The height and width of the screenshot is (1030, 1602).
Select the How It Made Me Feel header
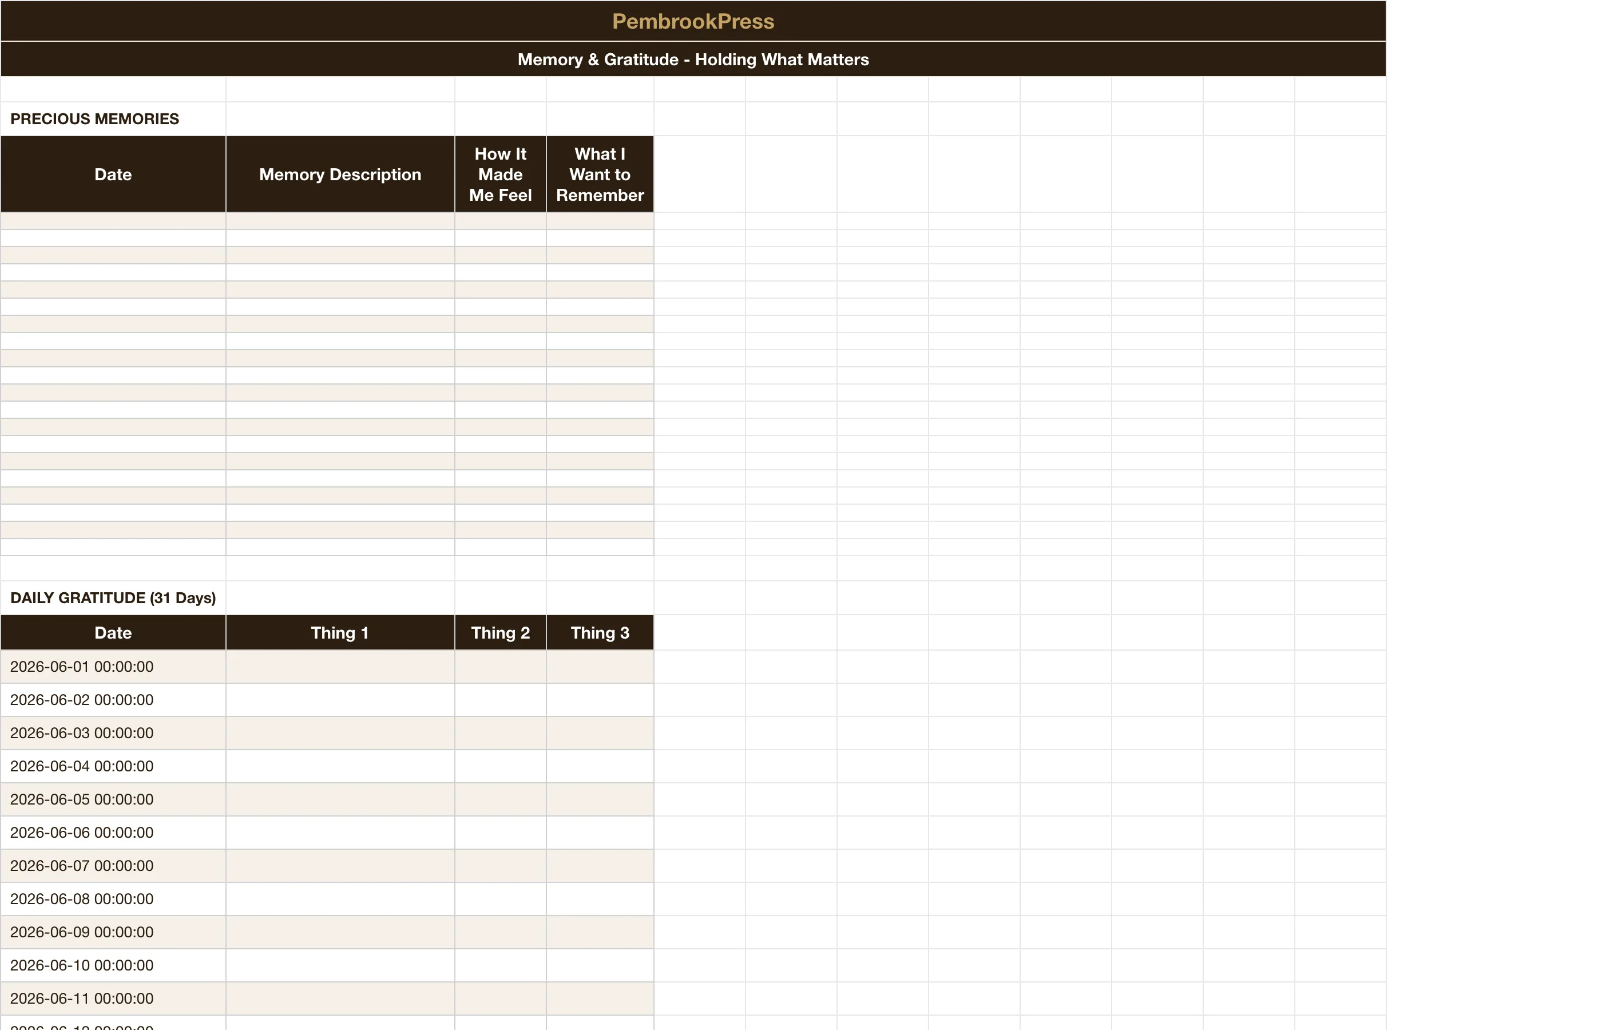tap(500, 175)
